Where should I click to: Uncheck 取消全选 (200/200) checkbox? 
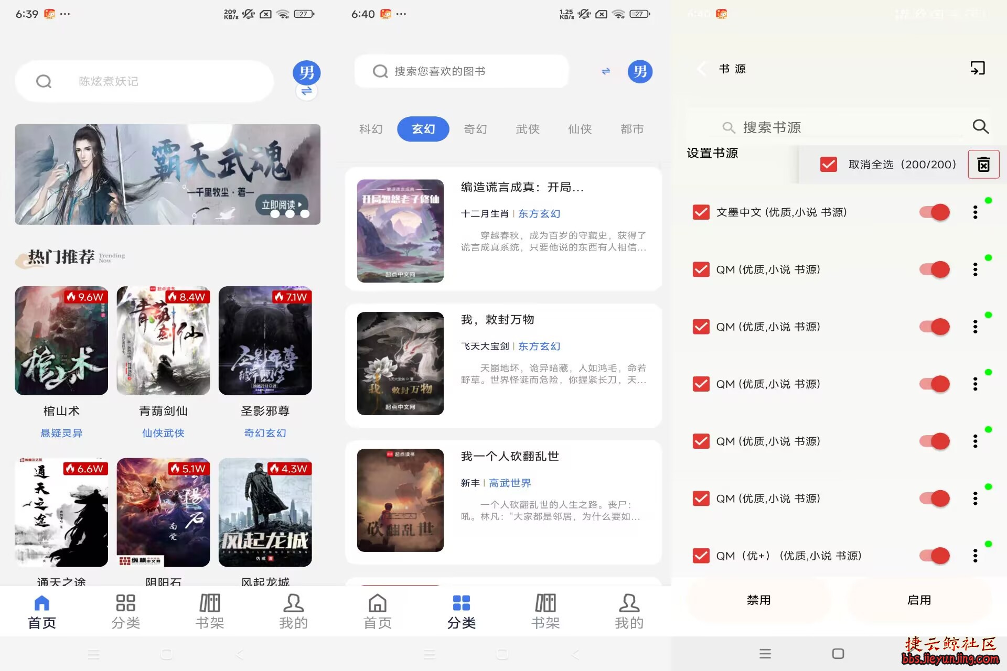[x=829, y=165]
